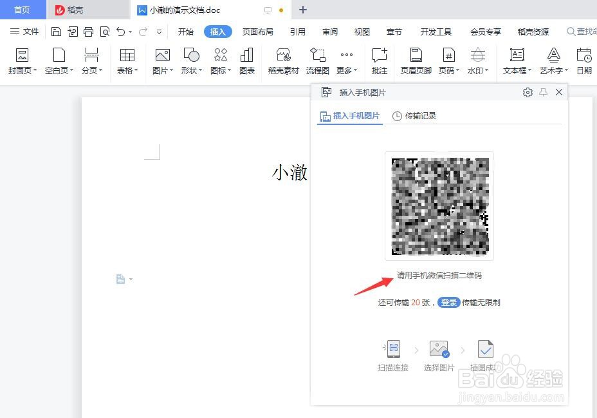Switch to the 传输记录 tab in the dialog

pos(421,116)
